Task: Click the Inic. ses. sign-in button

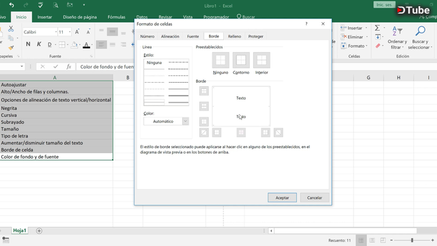Action: click(384, 5)
